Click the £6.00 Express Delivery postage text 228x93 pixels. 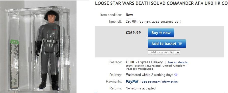[144, 62]
